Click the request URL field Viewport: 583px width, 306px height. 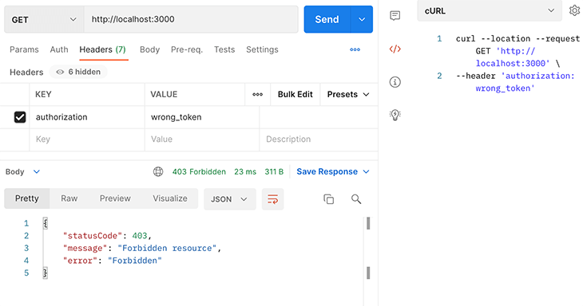pos(191,19)
